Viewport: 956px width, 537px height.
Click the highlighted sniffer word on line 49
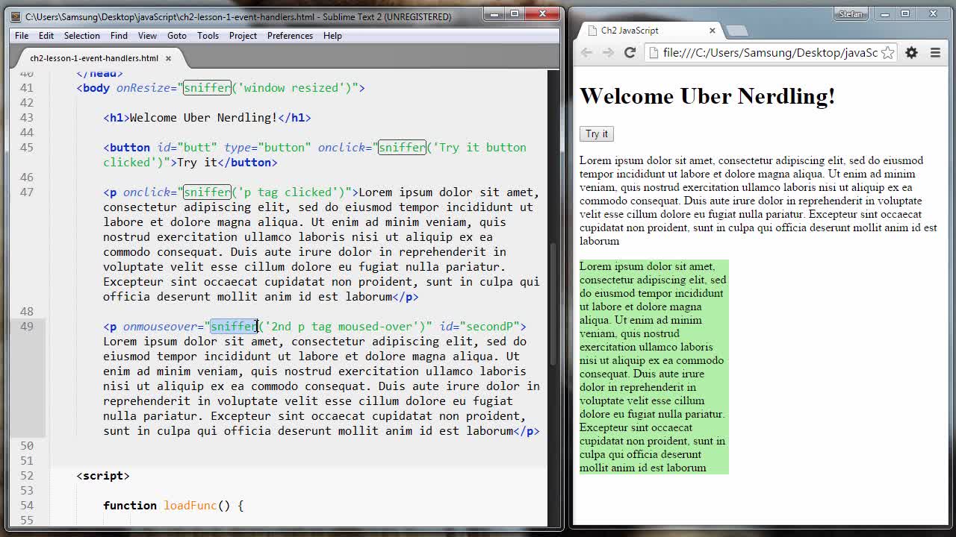click(x=235, y=326)
